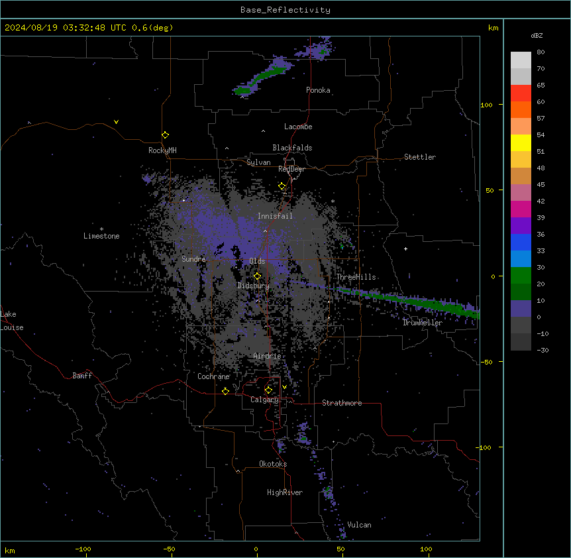
Task: Pick the red 65 dBZ legend swatch
Action: click(521, 93)
